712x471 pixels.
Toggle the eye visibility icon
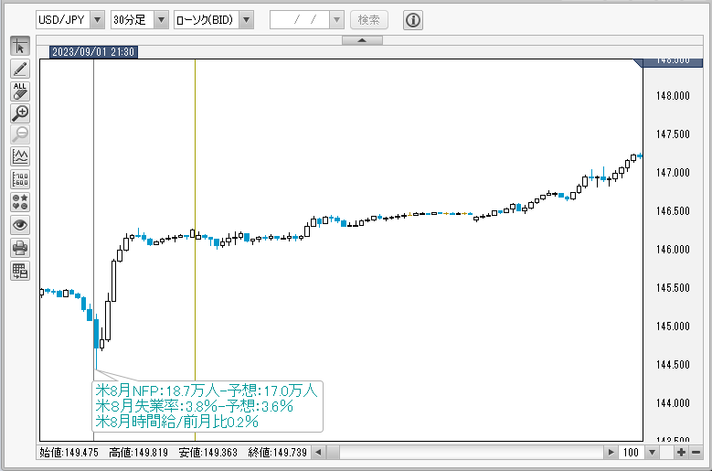[20, 225]
